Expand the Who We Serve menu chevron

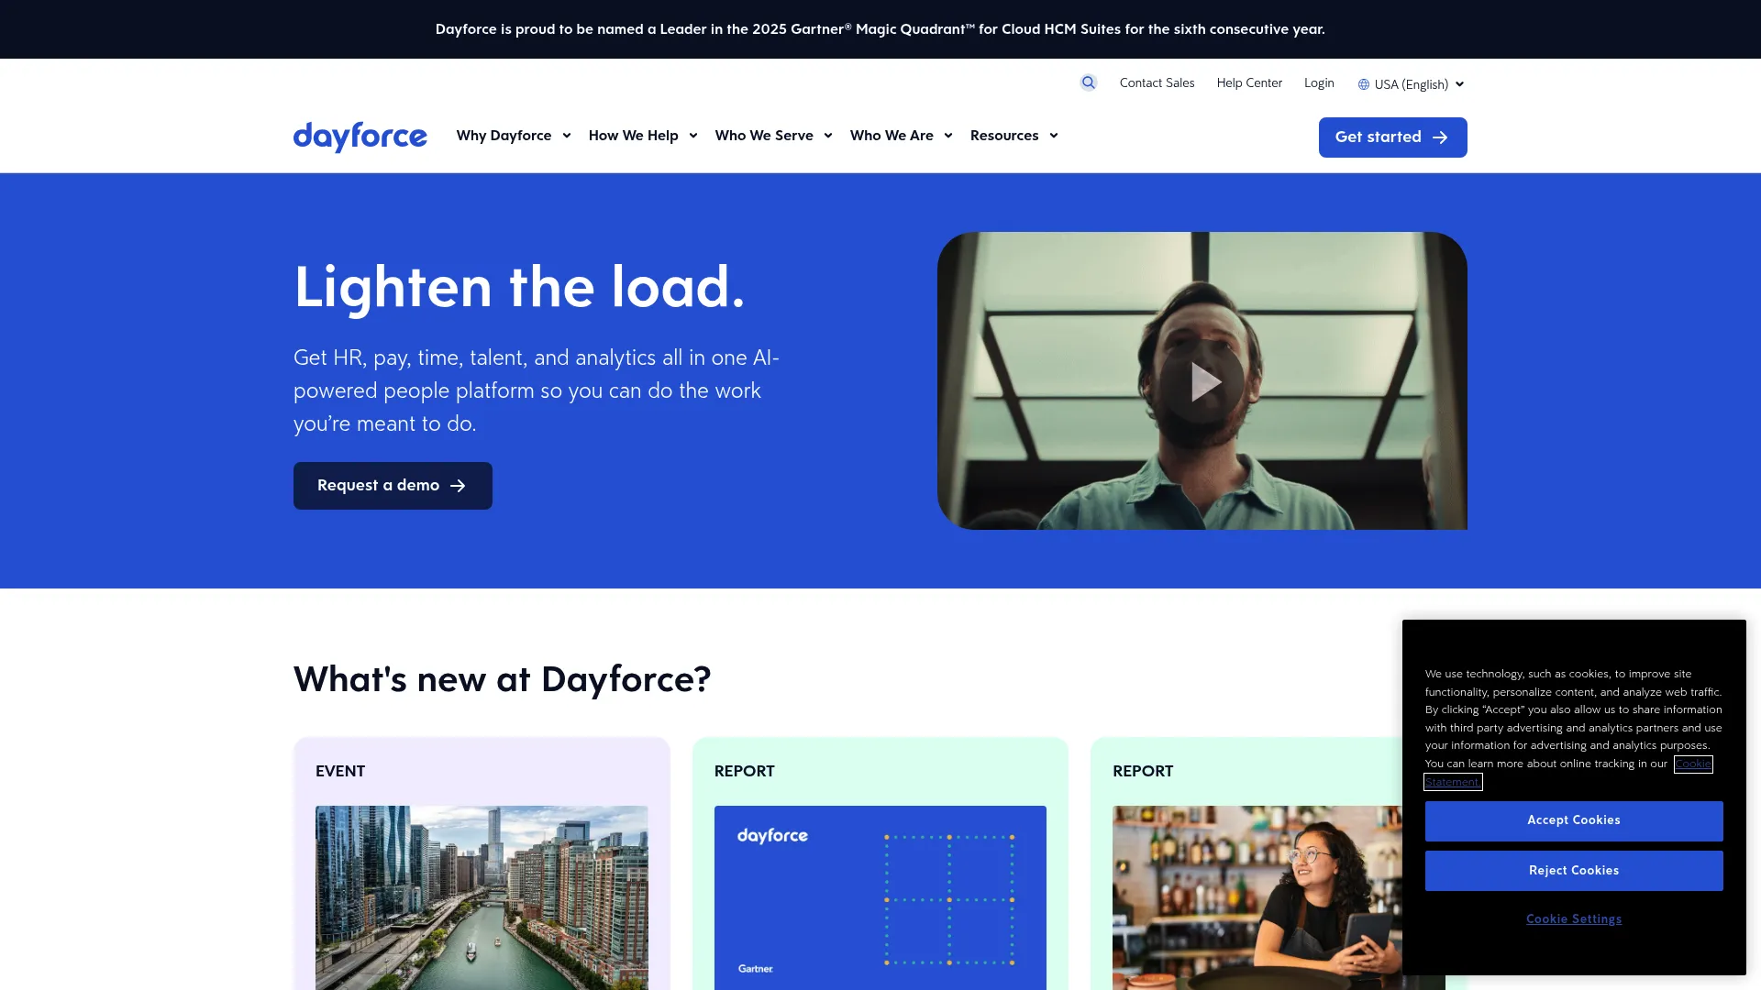coord(828,136)
